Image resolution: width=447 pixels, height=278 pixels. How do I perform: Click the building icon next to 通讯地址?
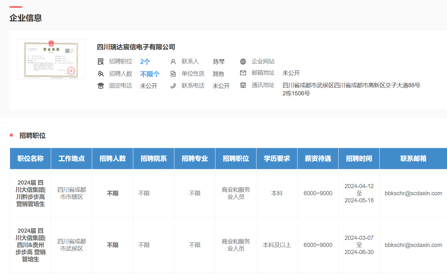243,85
